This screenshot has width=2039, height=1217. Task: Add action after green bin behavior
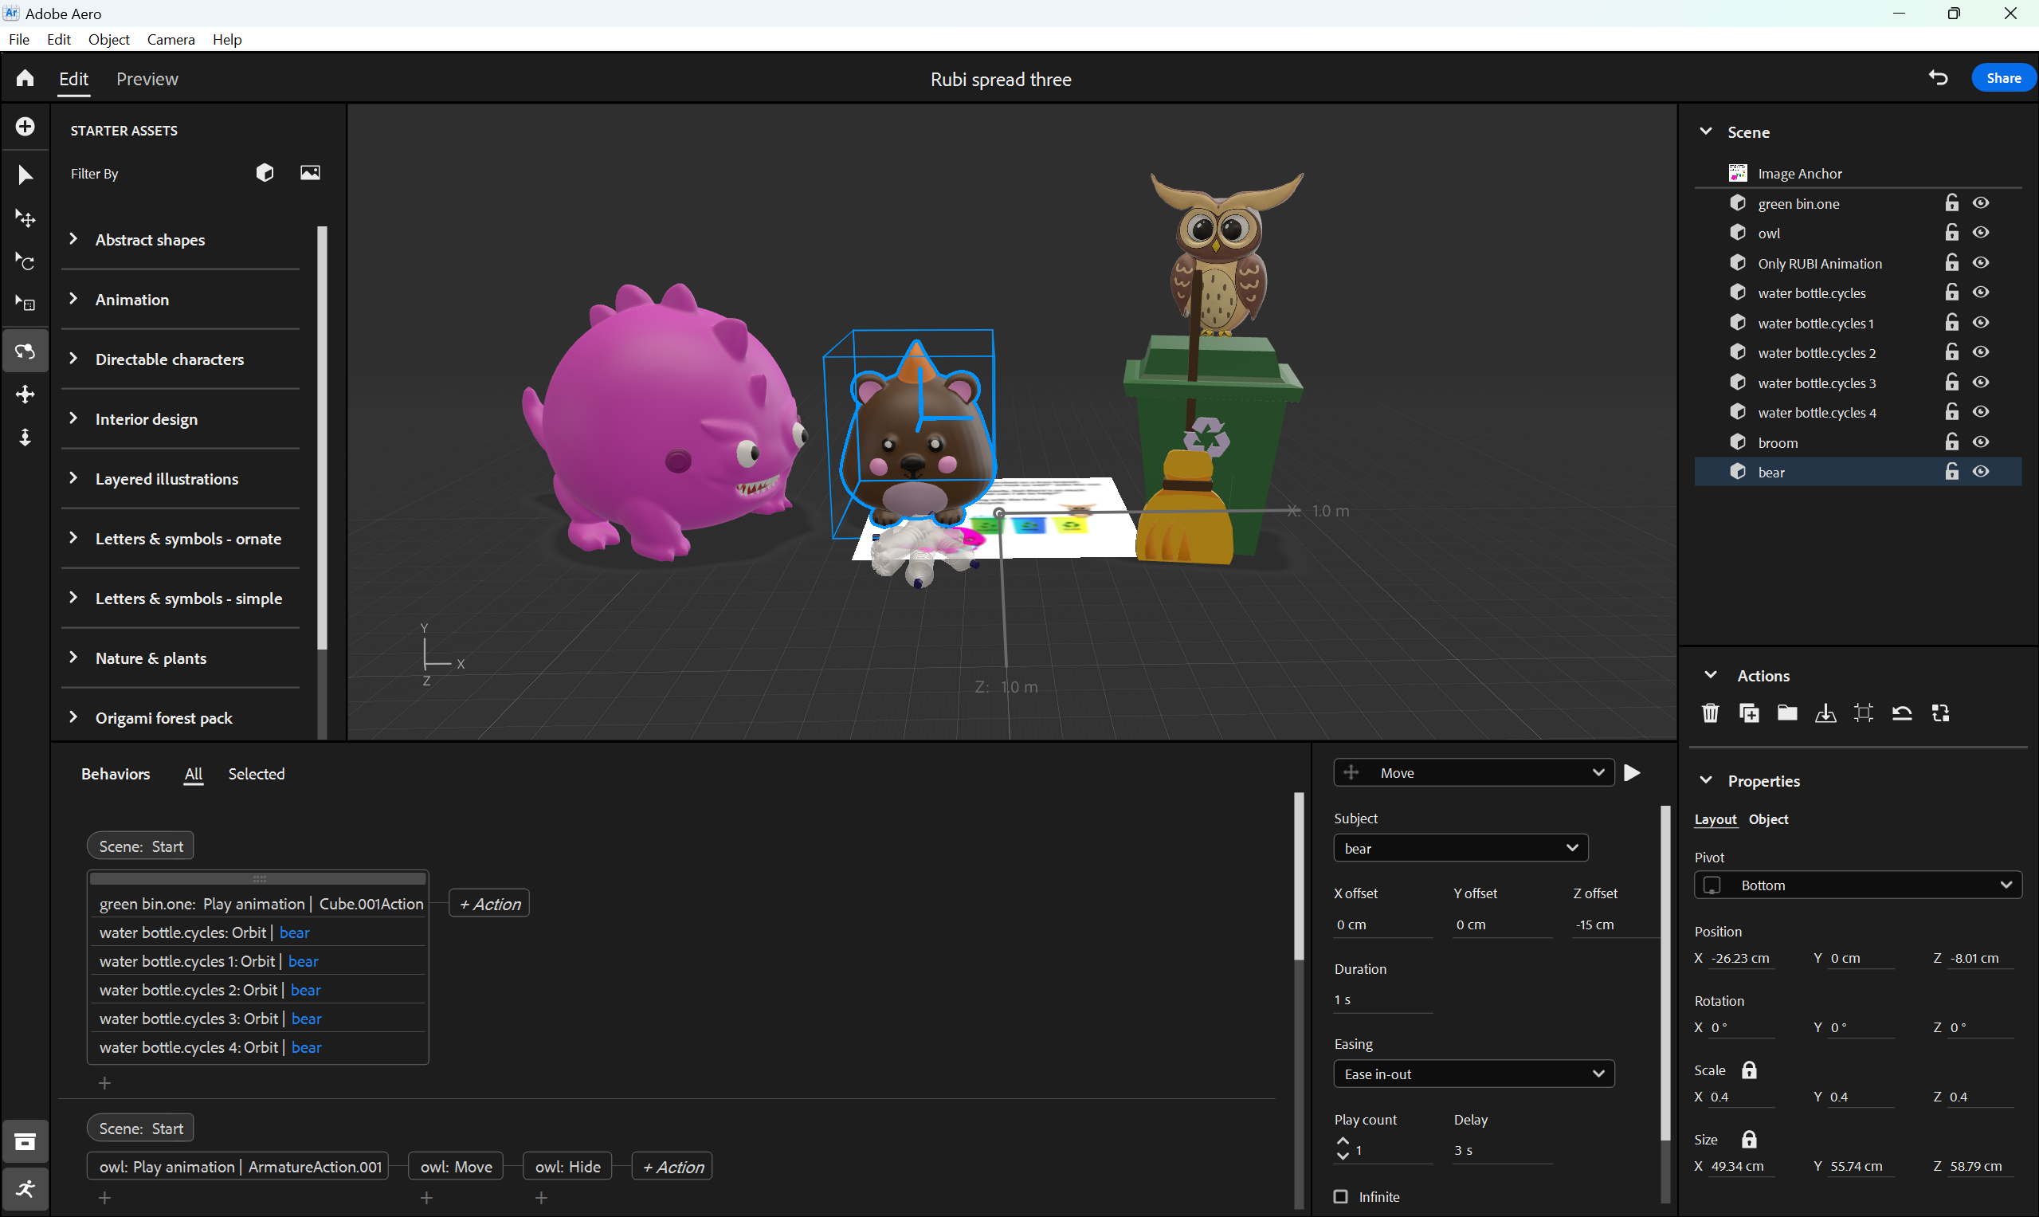[x=489, y=904]
